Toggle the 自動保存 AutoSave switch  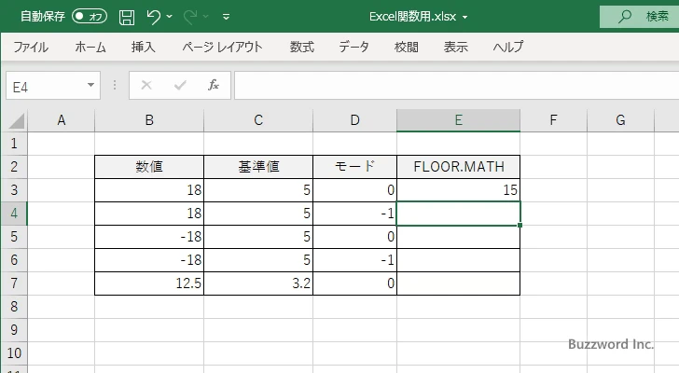[90, 17]
